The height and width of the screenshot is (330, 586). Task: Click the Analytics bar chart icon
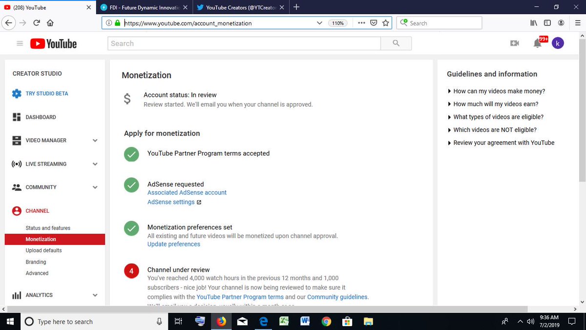17,295
